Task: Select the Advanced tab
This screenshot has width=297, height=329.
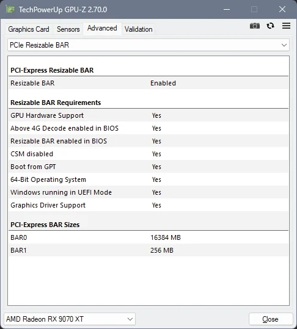Action: point(102,28)
